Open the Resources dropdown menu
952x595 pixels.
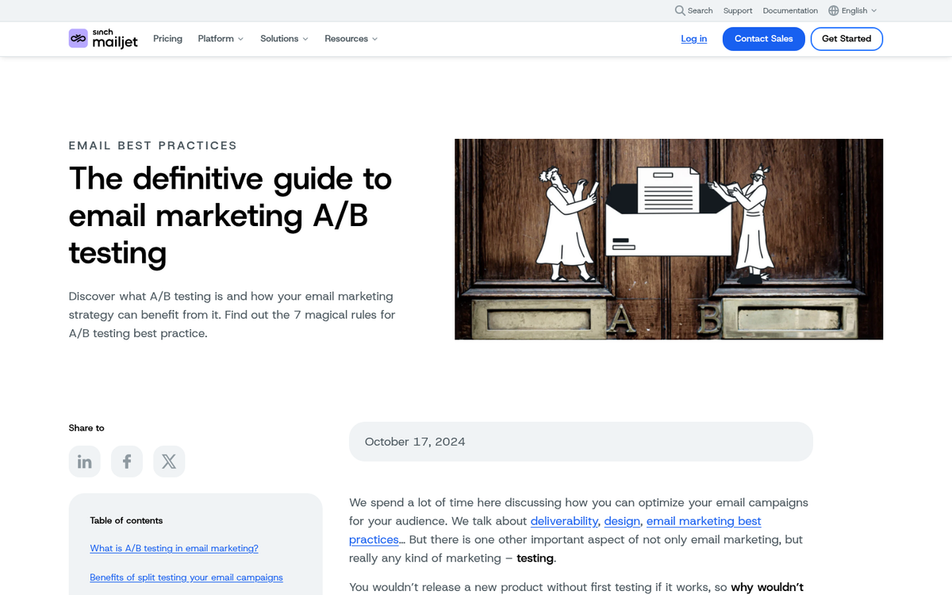351,38
